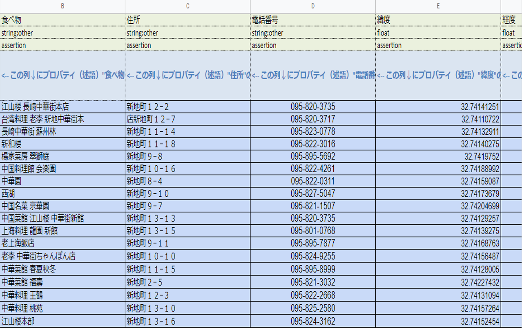The height and width of the screenshot is (328, 522).
Task: Click the 緯度 header cell
Action: point(438,20)
